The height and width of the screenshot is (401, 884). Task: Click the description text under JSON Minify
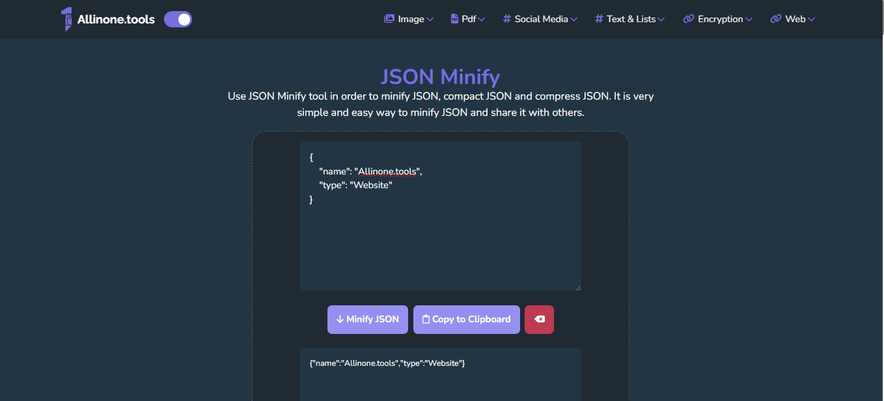[441, 104]
